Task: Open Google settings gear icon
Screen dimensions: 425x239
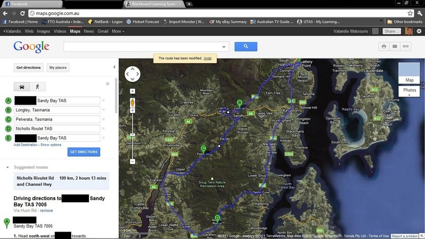Action: coord(419,31)
